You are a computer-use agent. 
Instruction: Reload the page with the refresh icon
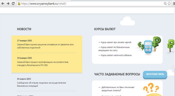coord(13,3)
